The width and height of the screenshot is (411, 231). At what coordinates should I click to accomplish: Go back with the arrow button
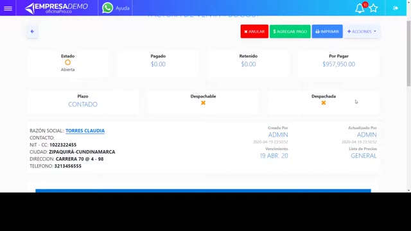32,31
